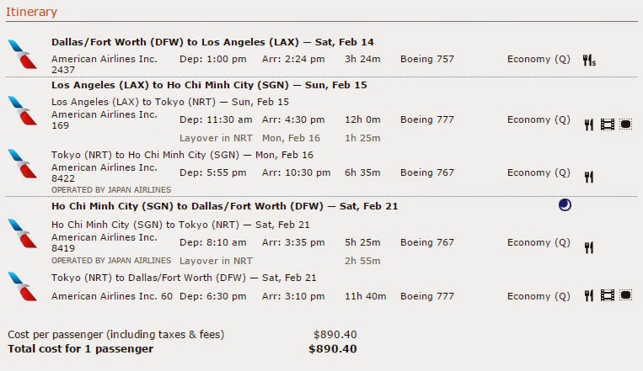The width and height of the screenshot is (643, 371).
Task: Click the airline logo beside flight 8419
Action: point(21,233)
